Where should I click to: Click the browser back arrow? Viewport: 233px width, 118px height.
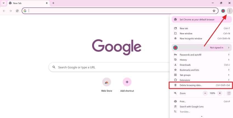(x=4, y=11)
